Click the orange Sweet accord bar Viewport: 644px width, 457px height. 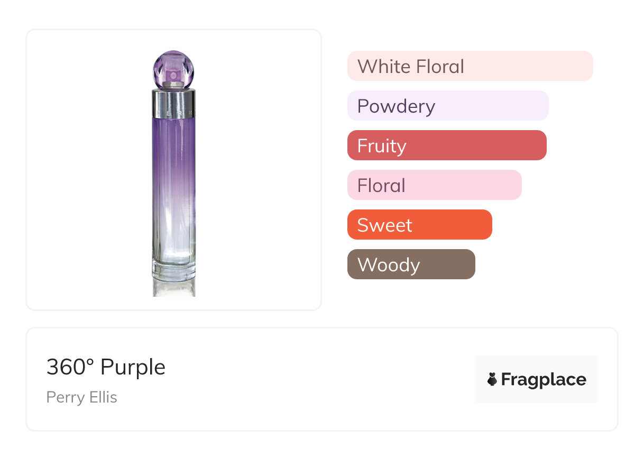(x=419, y=225)
